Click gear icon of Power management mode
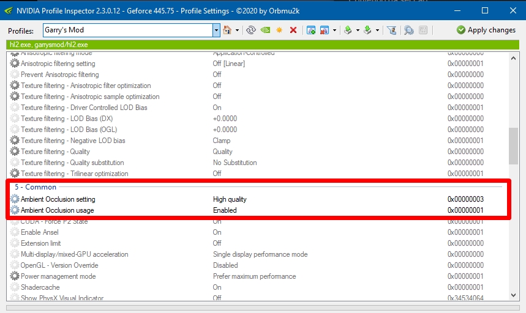The width and height of the screenshot is (526, 313). coord(15,276)
